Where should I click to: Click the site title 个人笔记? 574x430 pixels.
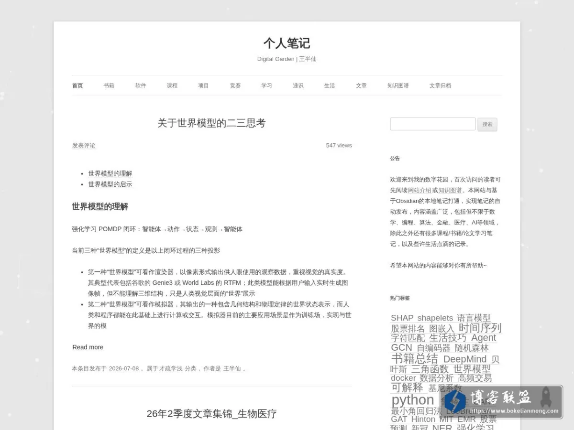tap(287, 43)
